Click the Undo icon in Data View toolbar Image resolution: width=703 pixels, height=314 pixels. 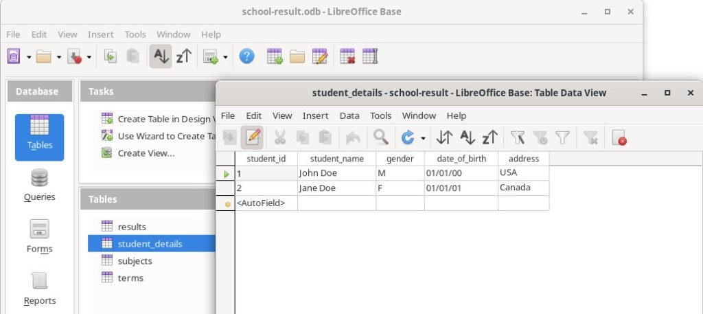[x=354, y=137]
